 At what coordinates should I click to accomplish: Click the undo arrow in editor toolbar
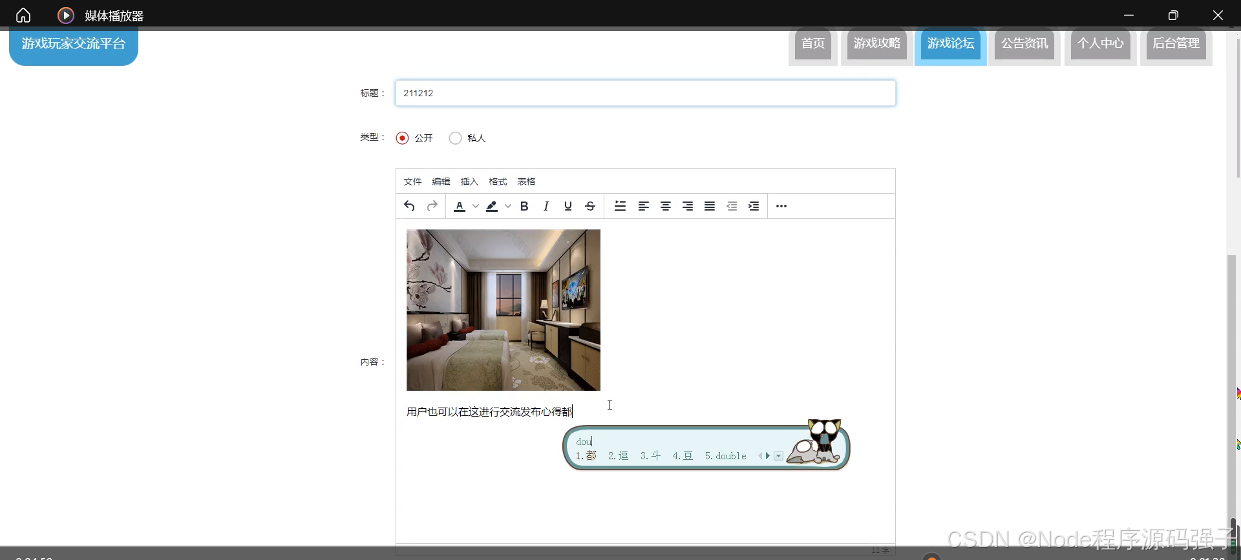[x=409, y=206]
